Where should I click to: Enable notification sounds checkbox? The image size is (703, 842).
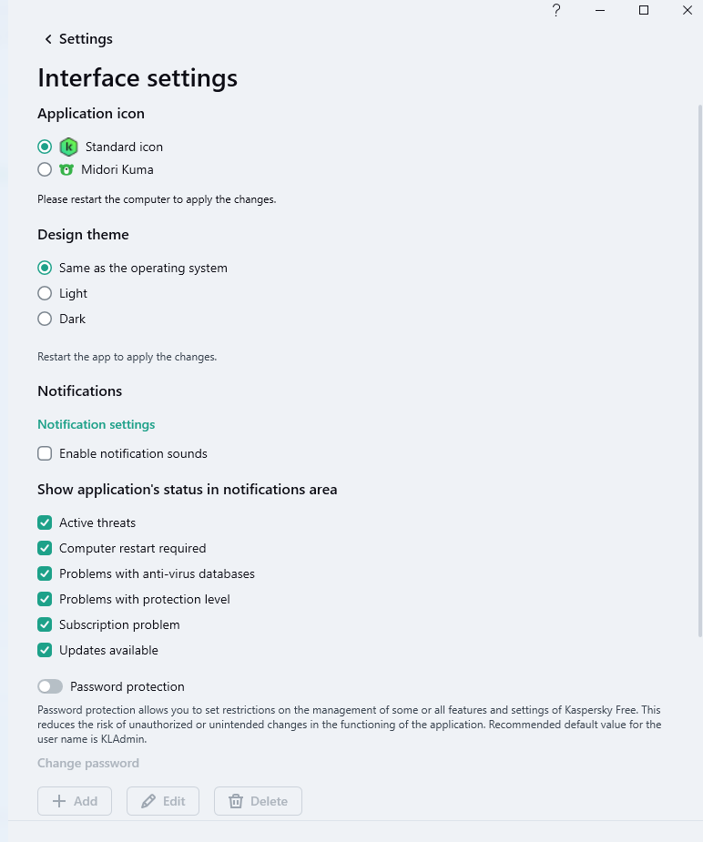[x=45, y=453]
